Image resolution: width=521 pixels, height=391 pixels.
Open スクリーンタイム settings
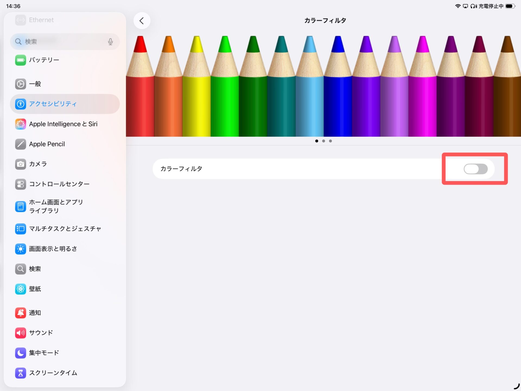point(53,373)
